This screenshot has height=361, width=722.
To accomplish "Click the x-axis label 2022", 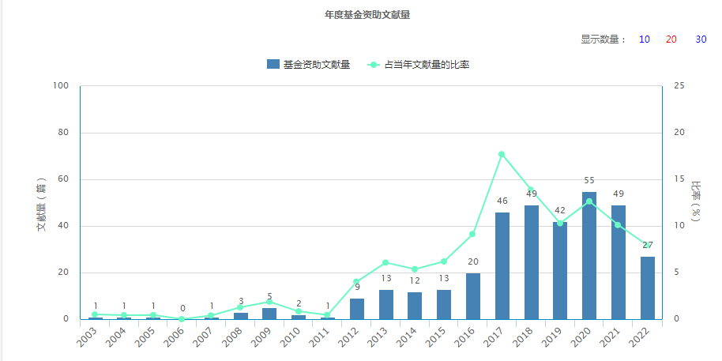I will click(640, 337).
